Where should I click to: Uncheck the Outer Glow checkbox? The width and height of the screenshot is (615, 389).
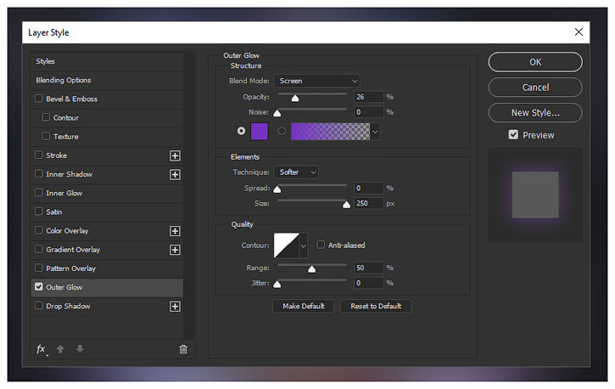(x=38, y=286)
